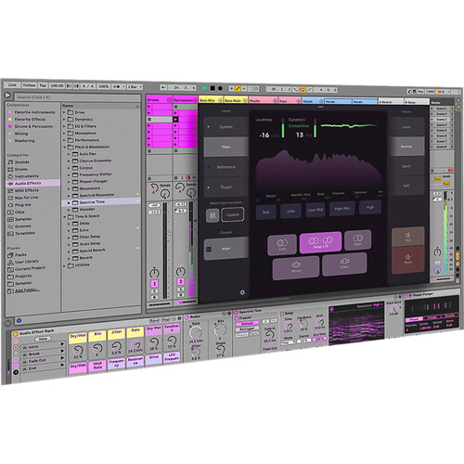Select Drums & Percussion collection

point(31,126)
